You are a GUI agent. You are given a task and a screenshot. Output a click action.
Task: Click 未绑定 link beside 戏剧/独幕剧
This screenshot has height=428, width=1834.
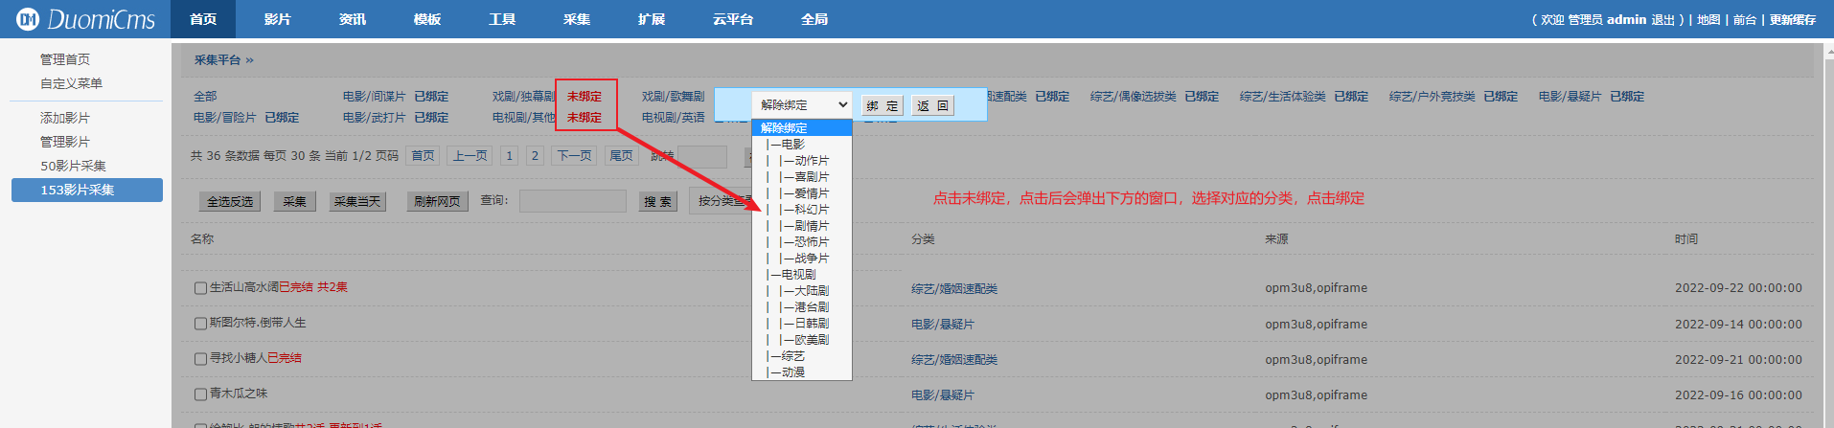tap(584, 97)
